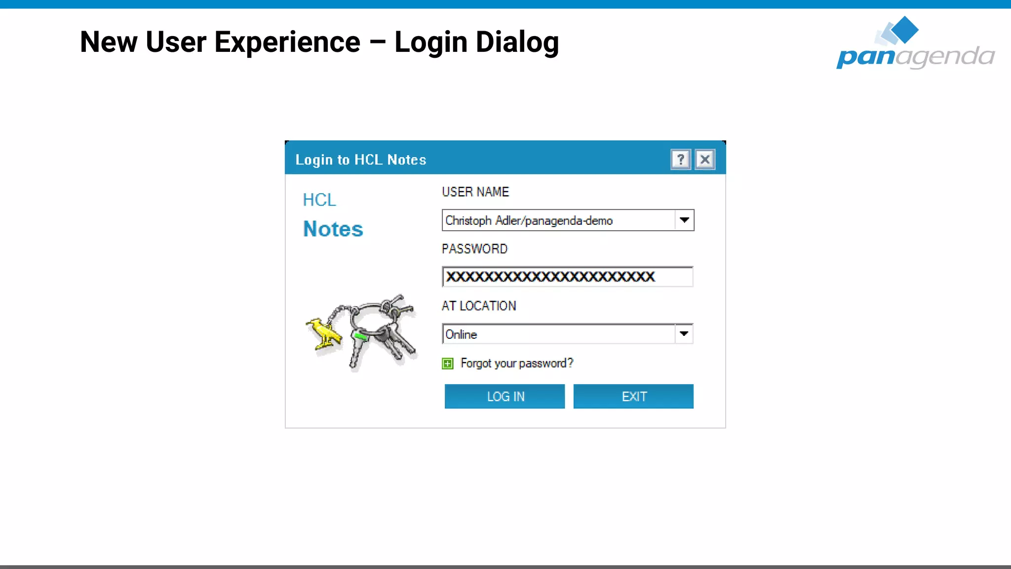The height and width of the screenshot is (569, 1011).
Task: Click the AT LOCATION label
Action: [479, 306]
